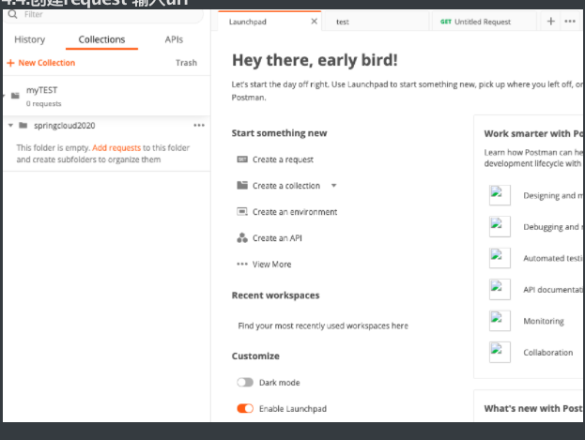Click the Collaboration thumbnail image
This screenshot has width=585, height=440.
pyautogui.click(x=500, y=352)
